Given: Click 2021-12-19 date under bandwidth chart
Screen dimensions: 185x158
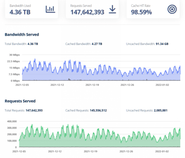Looking at the screenshot, I should point(92,85).
